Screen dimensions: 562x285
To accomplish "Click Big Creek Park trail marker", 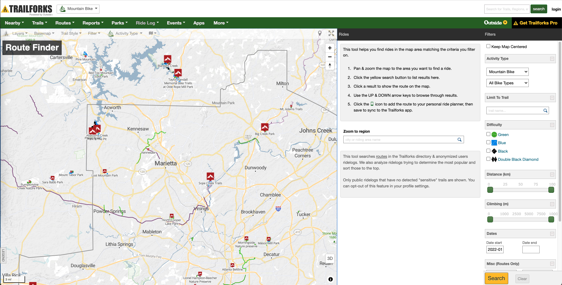I will [265, 127].
